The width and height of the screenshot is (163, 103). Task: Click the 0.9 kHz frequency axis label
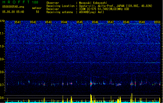pos(2,59)
